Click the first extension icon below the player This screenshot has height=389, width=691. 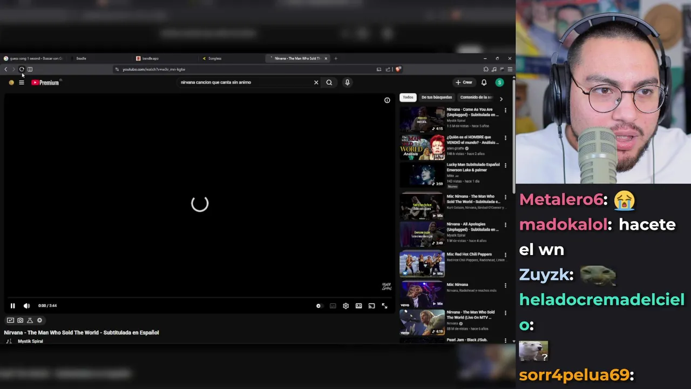coord(10,320)
